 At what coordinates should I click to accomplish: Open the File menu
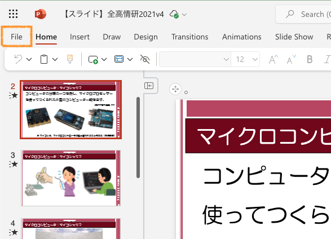pos(16,37)
